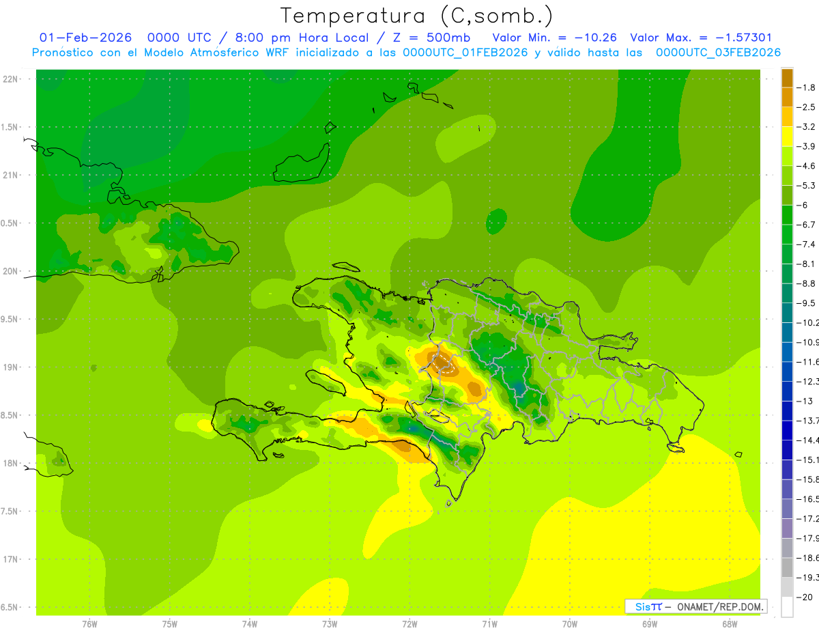Click the '71W' longitude label
Image resolution: width=819 pixels, height=633 pixels.
point(489,624)
